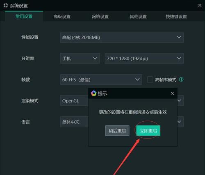Open the high frame rate info icon
The height and width of the screenshot is (175, 205).
tap(181, 80)
